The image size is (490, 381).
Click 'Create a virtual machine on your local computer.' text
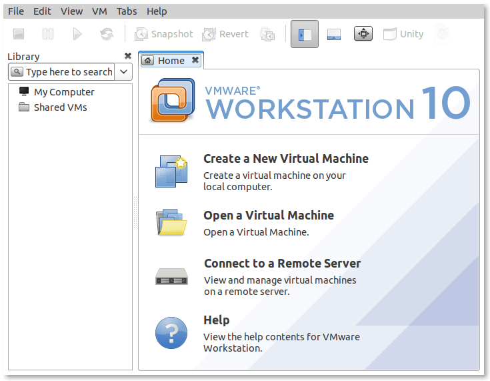point(275,181)
